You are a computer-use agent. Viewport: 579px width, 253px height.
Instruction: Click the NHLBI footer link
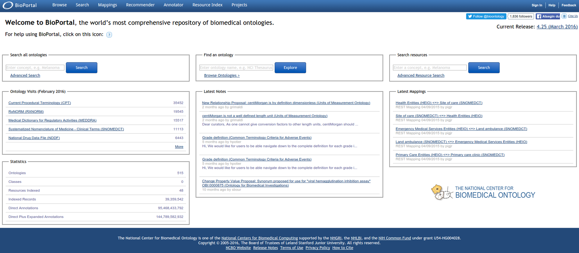coord(356,238)
